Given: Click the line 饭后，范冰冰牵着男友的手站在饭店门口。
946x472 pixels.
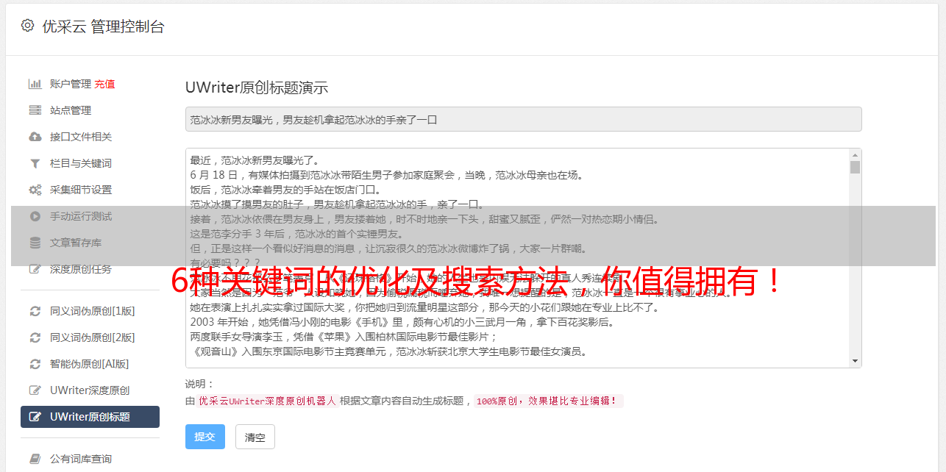Looking at the screenshot, I should tap(286, 190).
